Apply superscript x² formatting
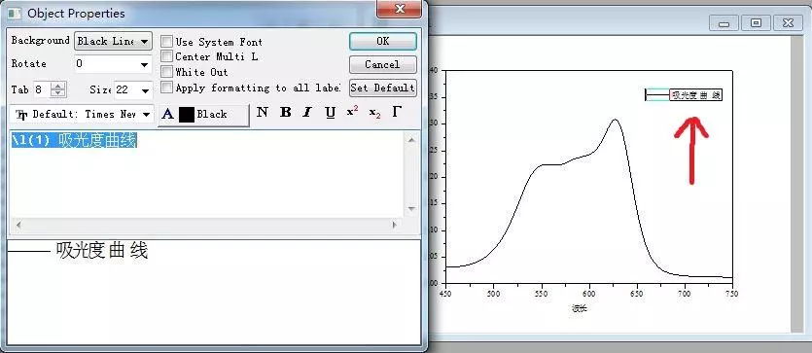The image size is (812, 353). pyautogui.click(x=353, y=113)
